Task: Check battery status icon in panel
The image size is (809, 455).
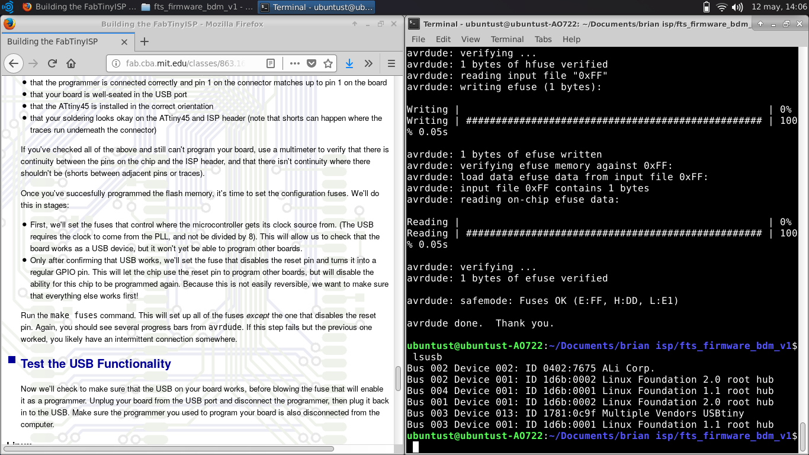Action: click(x=706, y=7)
